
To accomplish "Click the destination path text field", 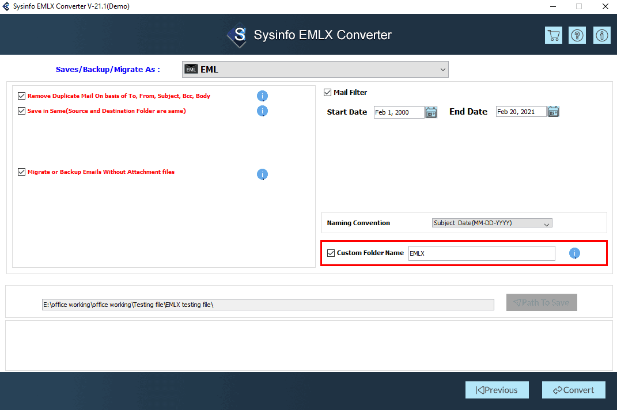I will (x=268, y=305).
